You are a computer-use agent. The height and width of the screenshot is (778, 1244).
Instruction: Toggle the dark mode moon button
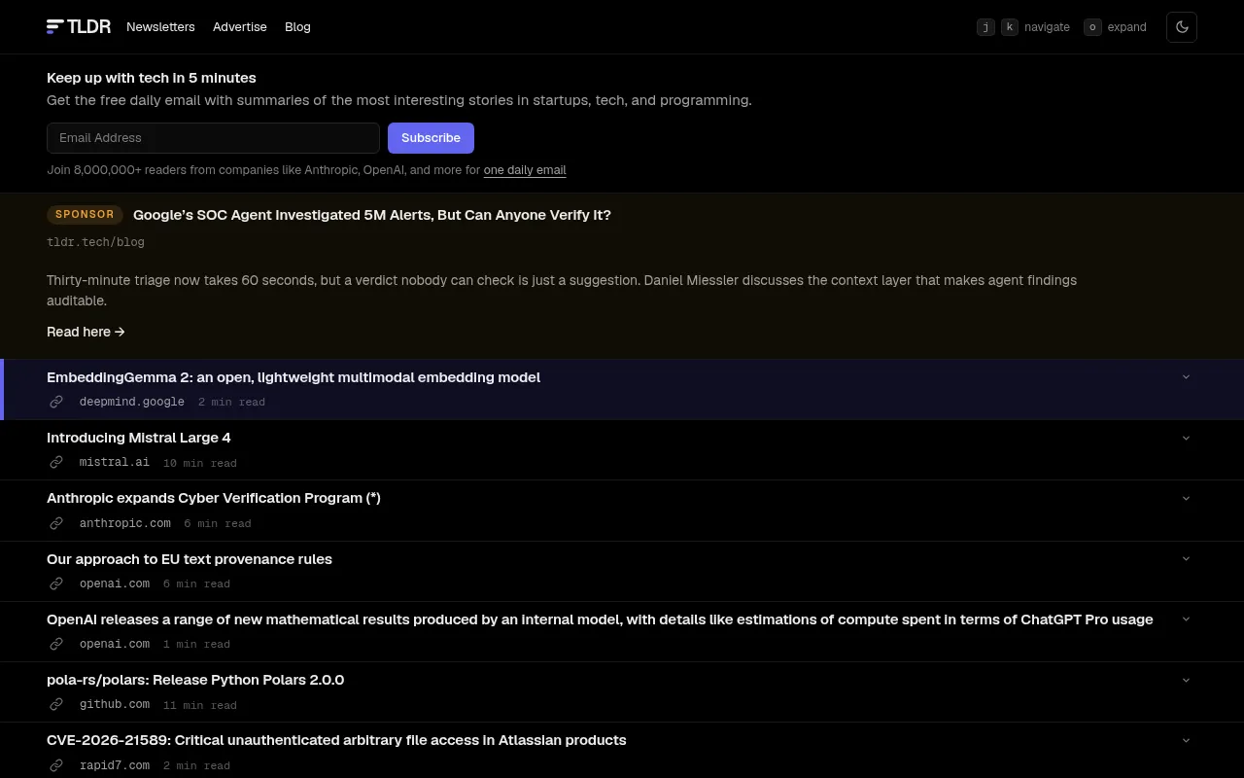click(x=1182, y=27)
